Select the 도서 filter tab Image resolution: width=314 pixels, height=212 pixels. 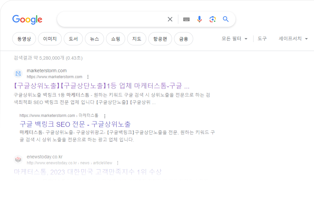pos(73,39)
